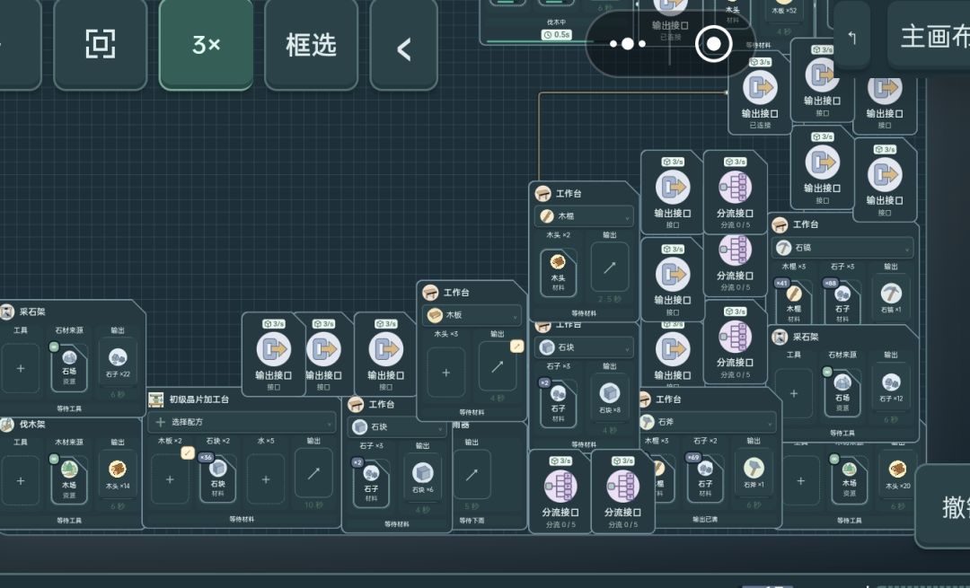Add material to the 木板 ×2 slot

(170, 479)
